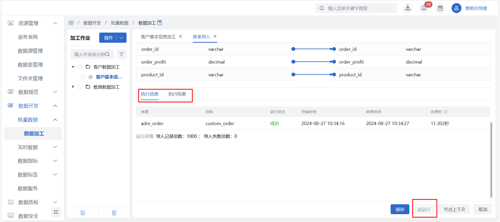The image size is (500, 222).
Task: Check the 客户数据加工 folder checkbox
Action: pyautogui.click(x=80, y=67)
